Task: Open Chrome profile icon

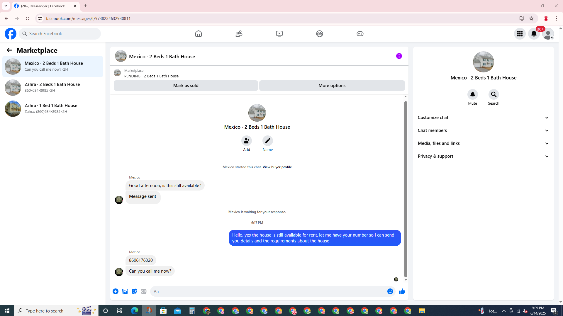Action: (x=546, y=18)
